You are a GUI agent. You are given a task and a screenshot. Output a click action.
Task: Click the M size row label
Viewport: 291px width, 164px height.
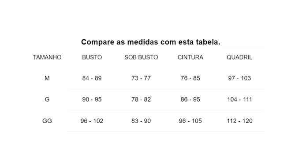[47, 78]
